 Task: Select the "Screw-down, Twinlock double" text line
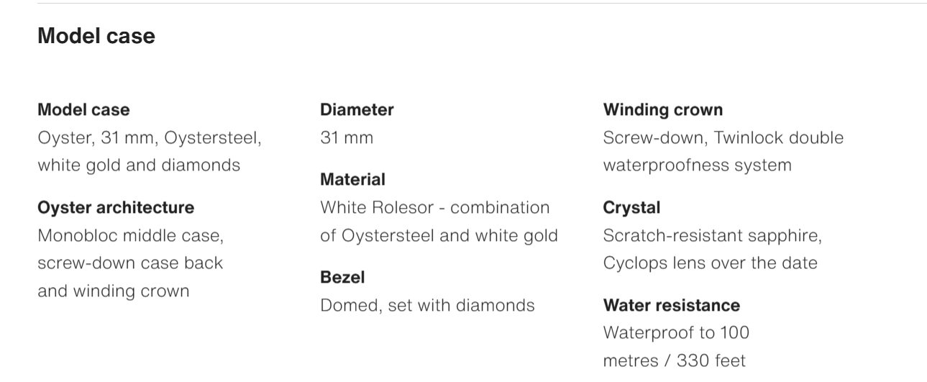(x=723, y=137)
